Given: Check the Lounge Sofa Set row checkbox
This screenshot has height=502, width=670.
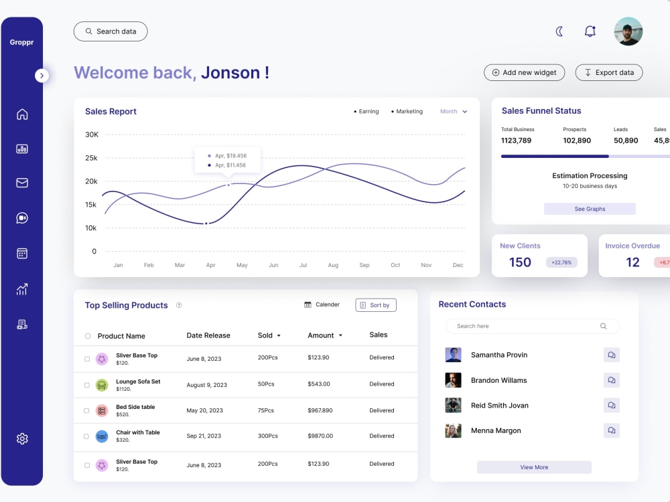Looking at the screenshot, I should (x=87, y=385).
